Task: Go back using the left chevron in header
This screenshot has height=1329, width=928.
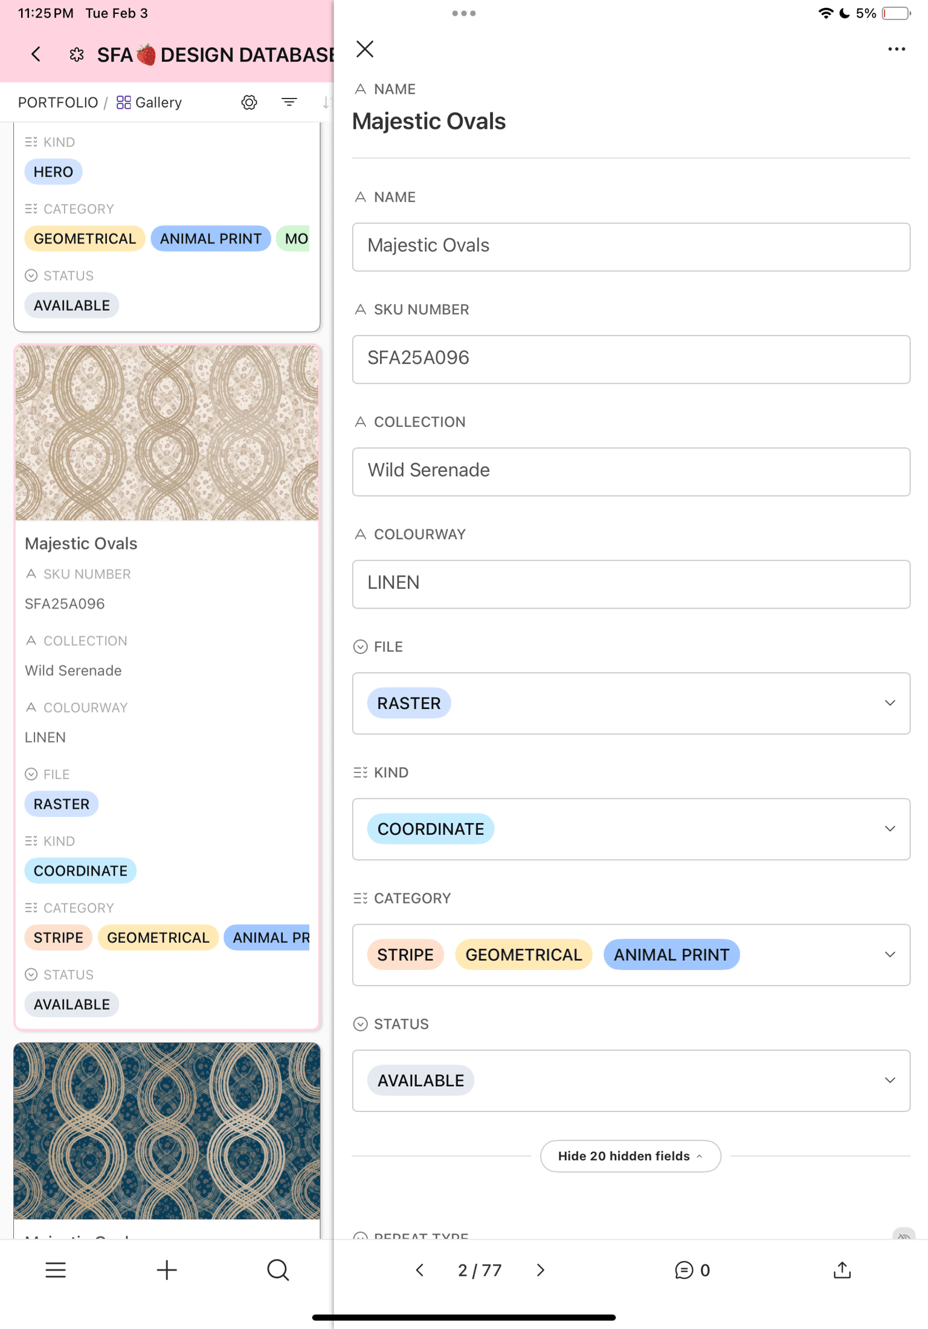Action: click(x=36, y=54)
